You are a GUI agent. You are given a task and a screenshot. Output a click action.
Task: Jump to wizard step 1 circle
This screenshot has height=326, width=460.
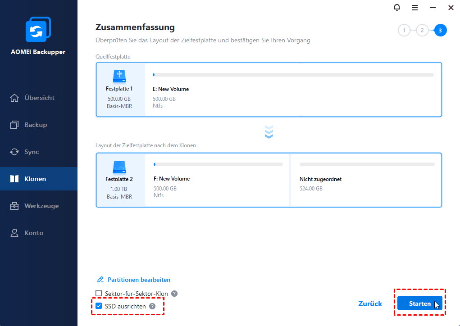(404, 30)
